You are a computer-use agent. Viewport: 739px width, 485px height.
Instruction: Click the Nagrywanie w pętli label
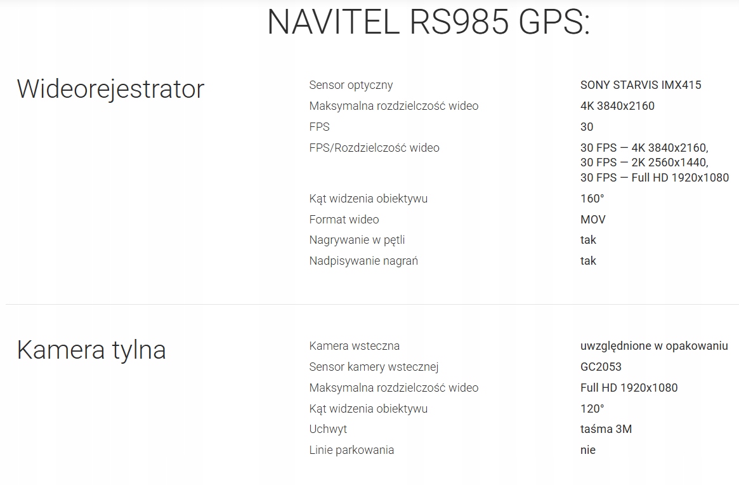(357, 240)
